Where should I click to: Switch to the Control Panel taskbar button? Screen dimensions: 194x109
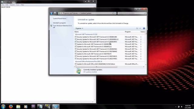click(x=56, y=107)
